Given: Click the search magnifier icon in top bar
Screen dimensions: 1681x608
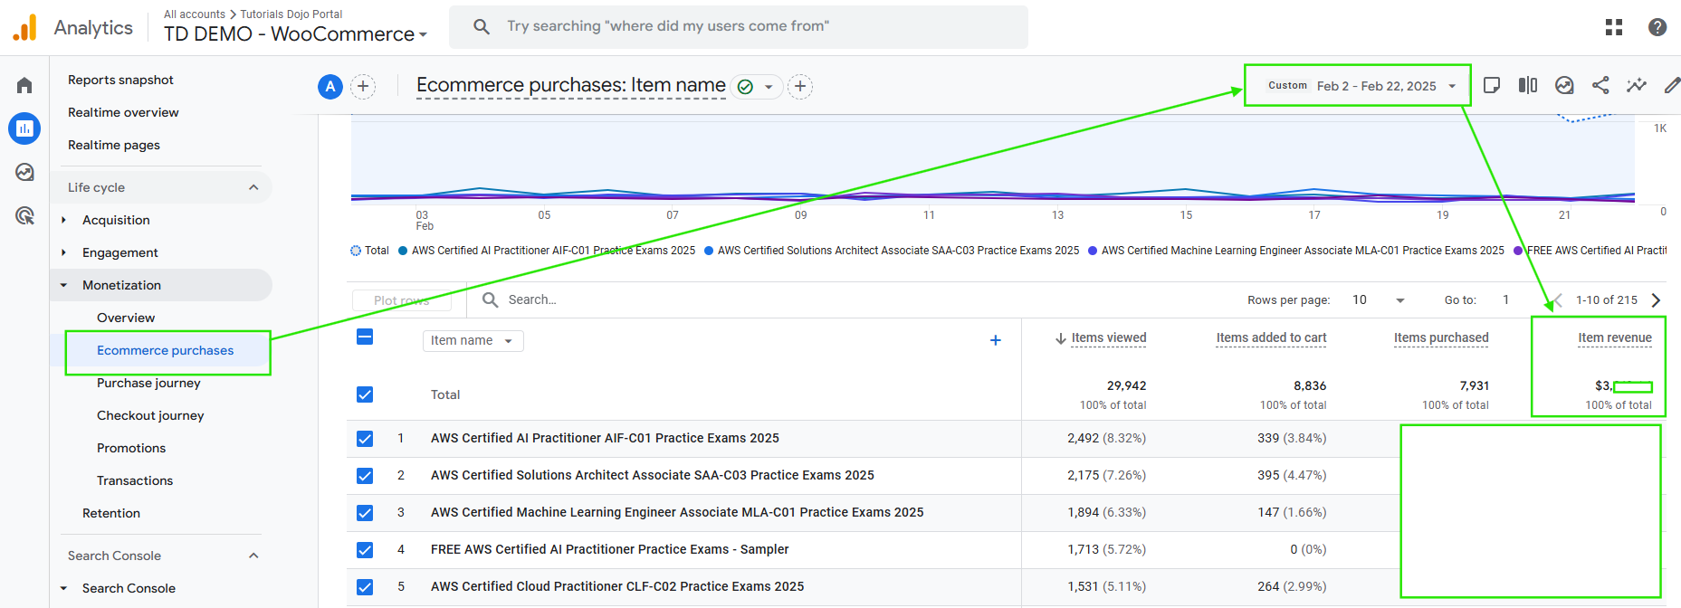Looking at the screenshot, I should (482, 26).
